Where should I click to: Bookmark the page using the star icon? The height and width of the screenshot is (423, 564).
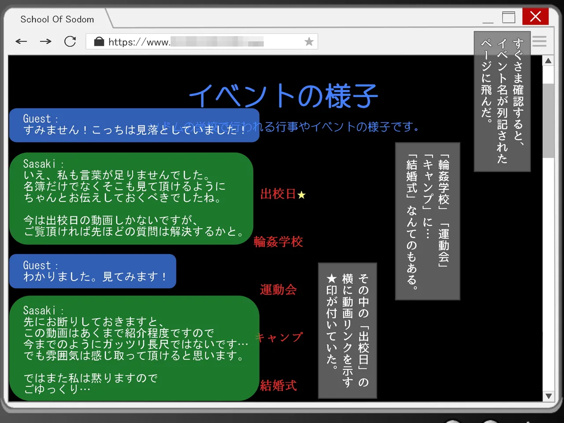[x=309, y=41]
